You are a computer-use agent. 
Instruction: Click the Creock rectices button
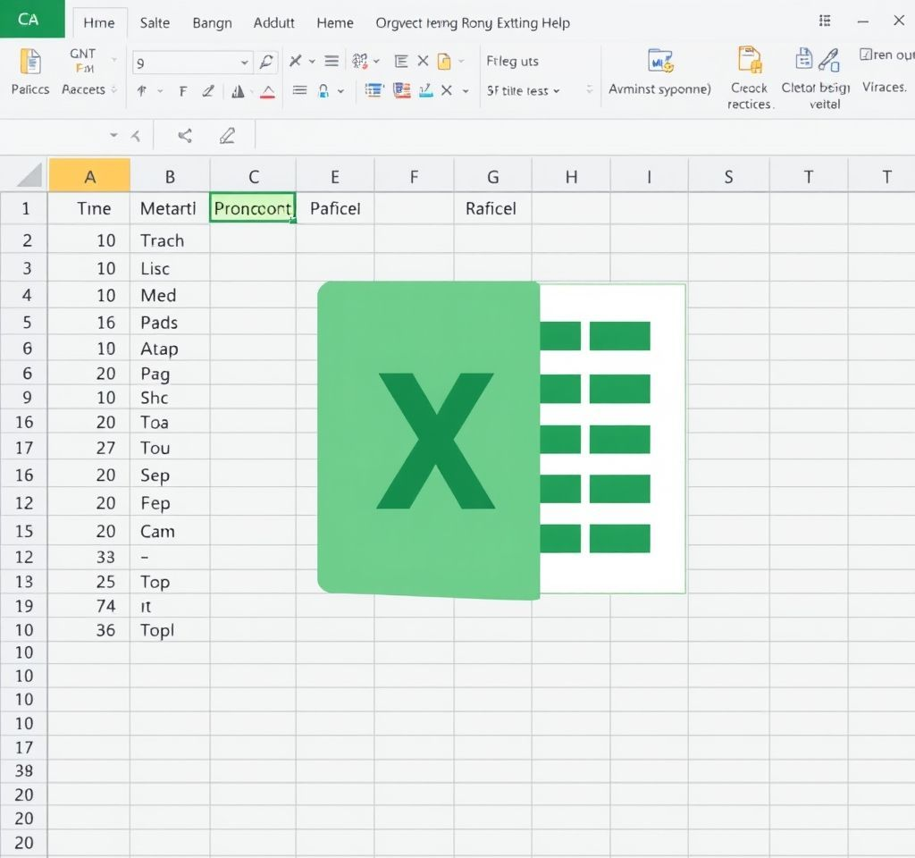coord(750,78)
